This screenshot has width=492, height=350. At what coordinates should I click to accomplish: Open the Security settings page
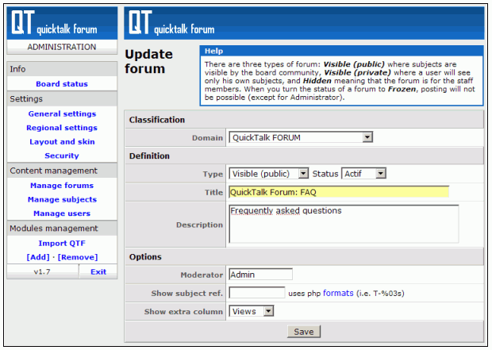(x=61, y=156)
